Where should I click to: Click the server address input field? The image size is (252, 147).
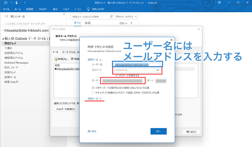[123, 81]
